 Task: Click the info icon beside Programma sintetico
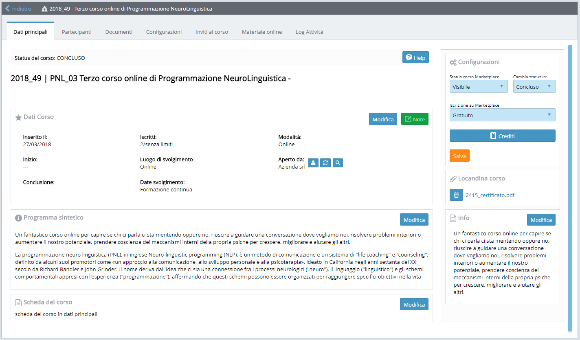tap(18, 218)
